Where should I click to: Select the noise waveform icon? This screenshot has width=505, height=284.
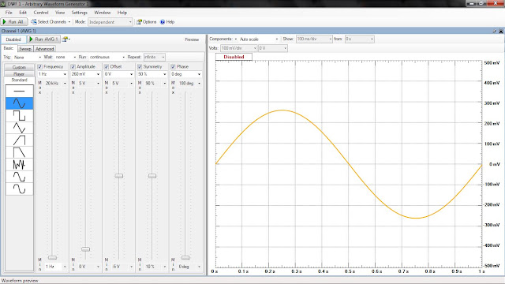click(19, 165)
